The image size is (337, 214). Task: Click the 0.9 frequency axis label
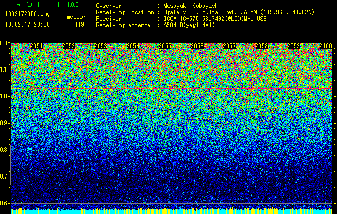pos(4,123)
